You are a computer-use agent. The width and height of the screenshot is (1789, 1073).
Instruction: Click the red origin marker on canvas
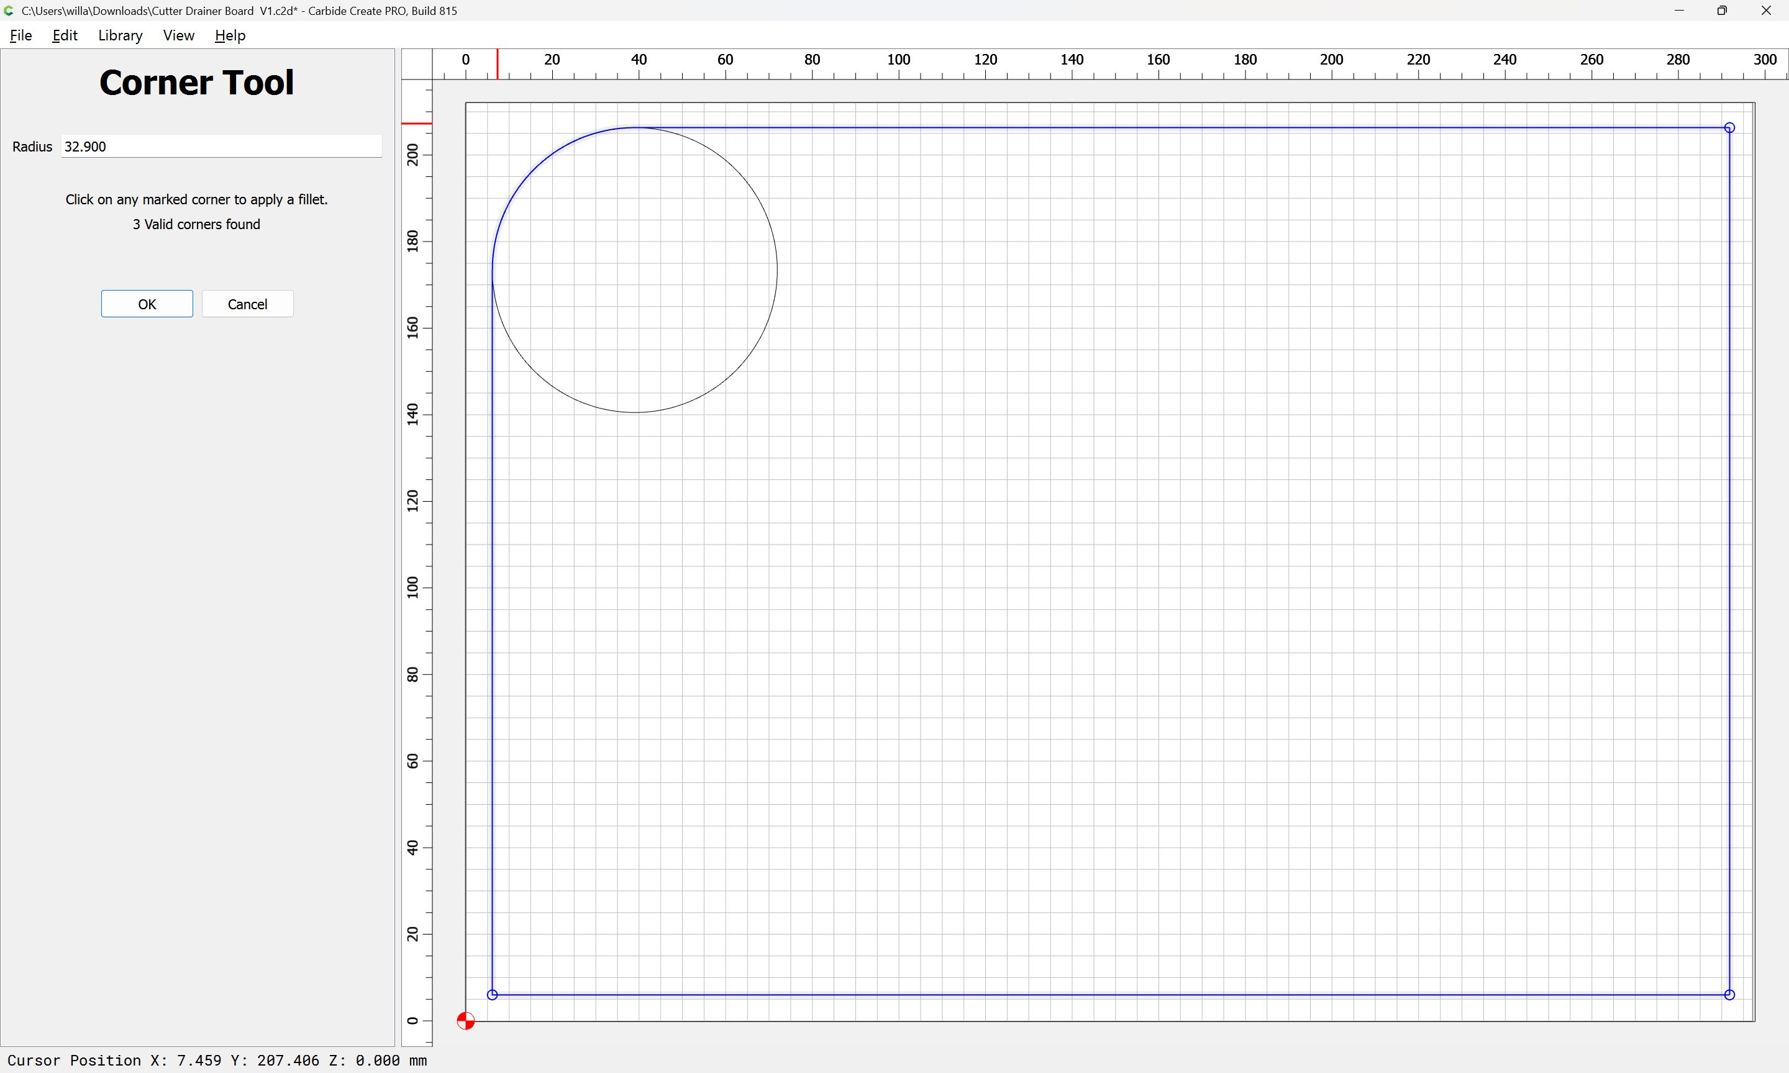(466, 1021)
